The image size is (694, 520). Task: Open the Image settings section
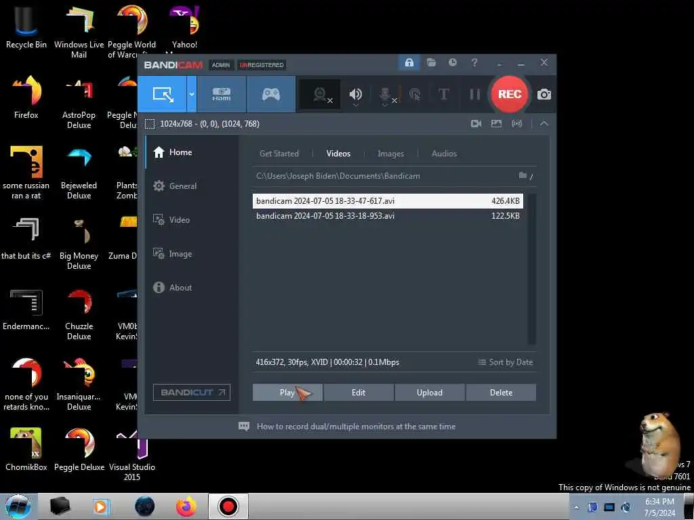click(192, 254)
